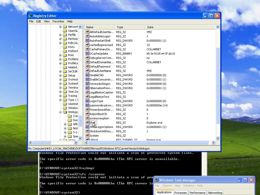Image resolution: width=260 pixels, height=195 pixels.
Task: Sort values by the Name column header
Action: (x=99, y=27)
